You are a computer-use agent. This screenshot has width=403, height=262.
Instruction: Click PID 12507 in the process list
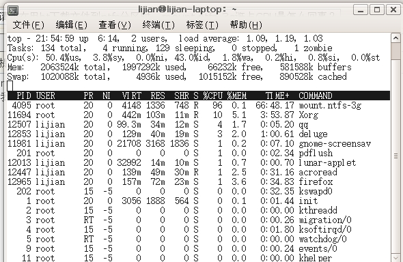pyautogui.click(x=19, y=125)
